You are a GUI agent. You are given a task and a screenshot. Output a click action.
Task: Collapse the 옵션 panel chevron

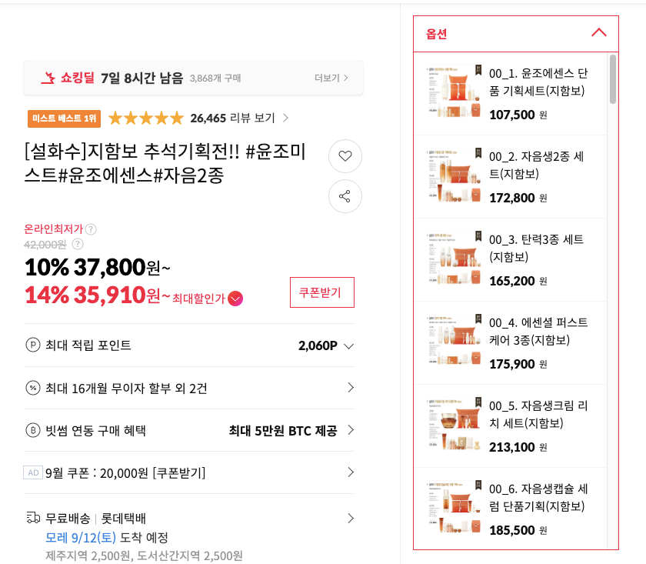tap(599, 32)
